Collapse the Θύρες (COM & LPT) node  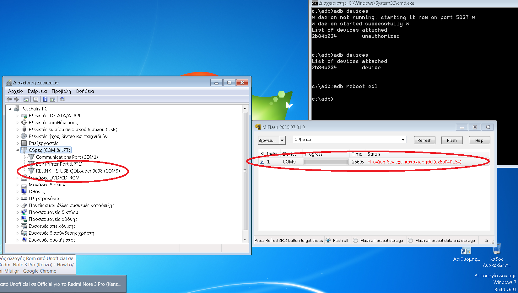tap(18, 150)
